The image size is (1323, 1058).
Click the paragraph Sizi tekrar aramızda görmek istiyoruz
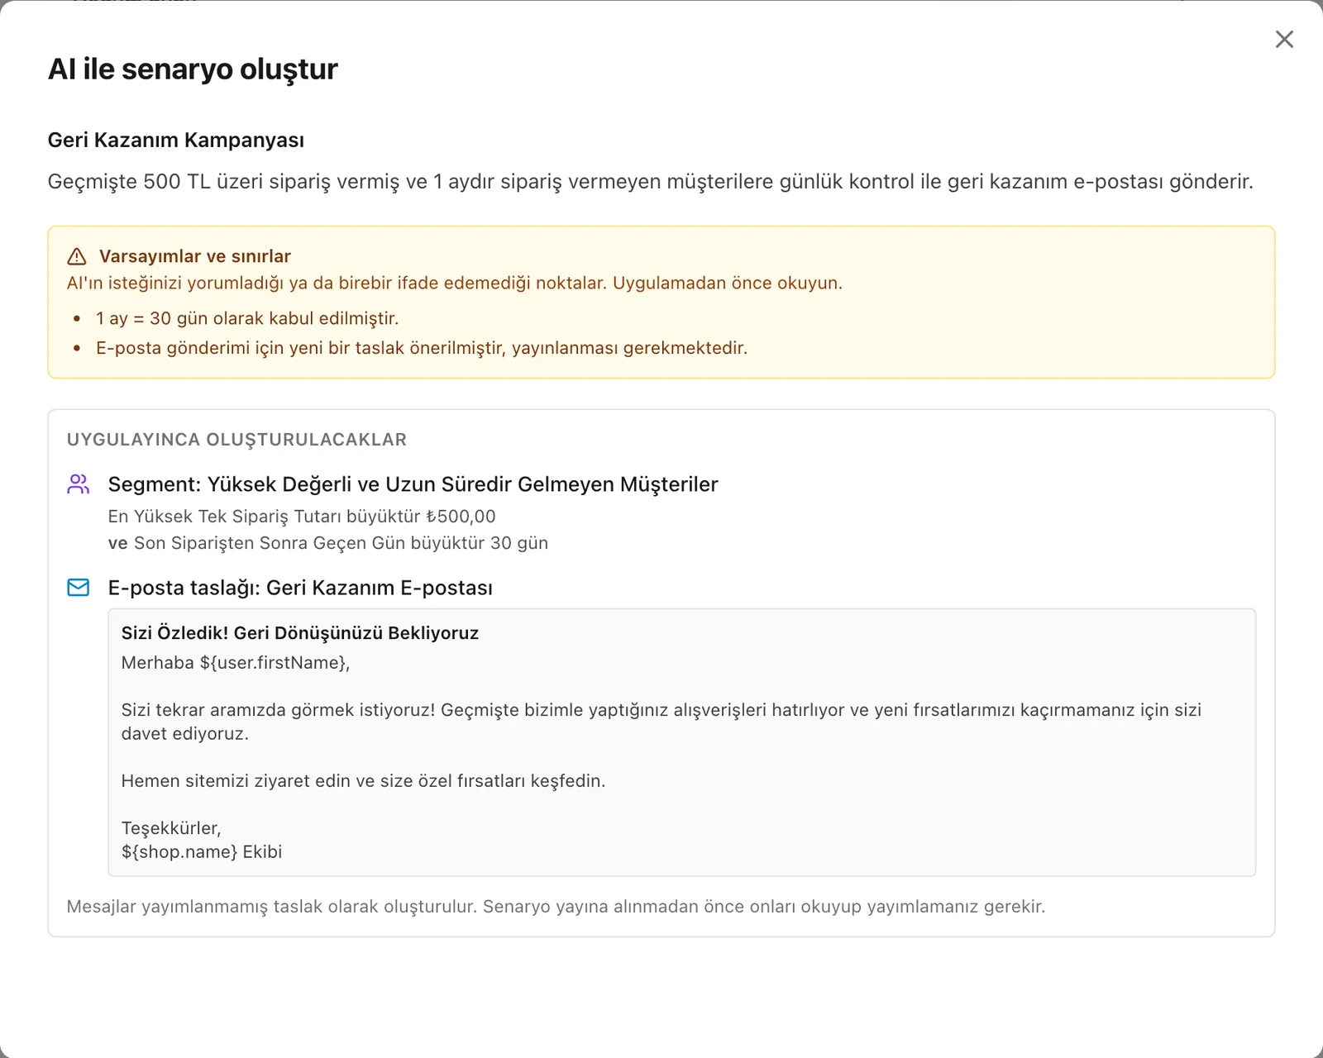click(661, 722)
